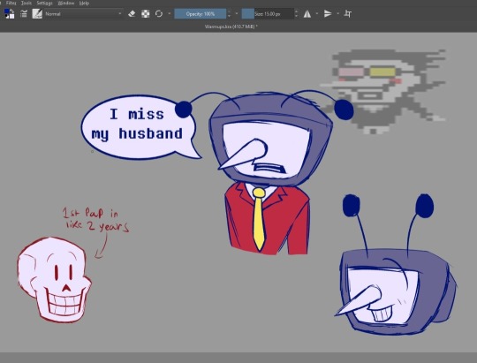Open the brush preset chooser icon
477x363 pixels.
[37, 14]
